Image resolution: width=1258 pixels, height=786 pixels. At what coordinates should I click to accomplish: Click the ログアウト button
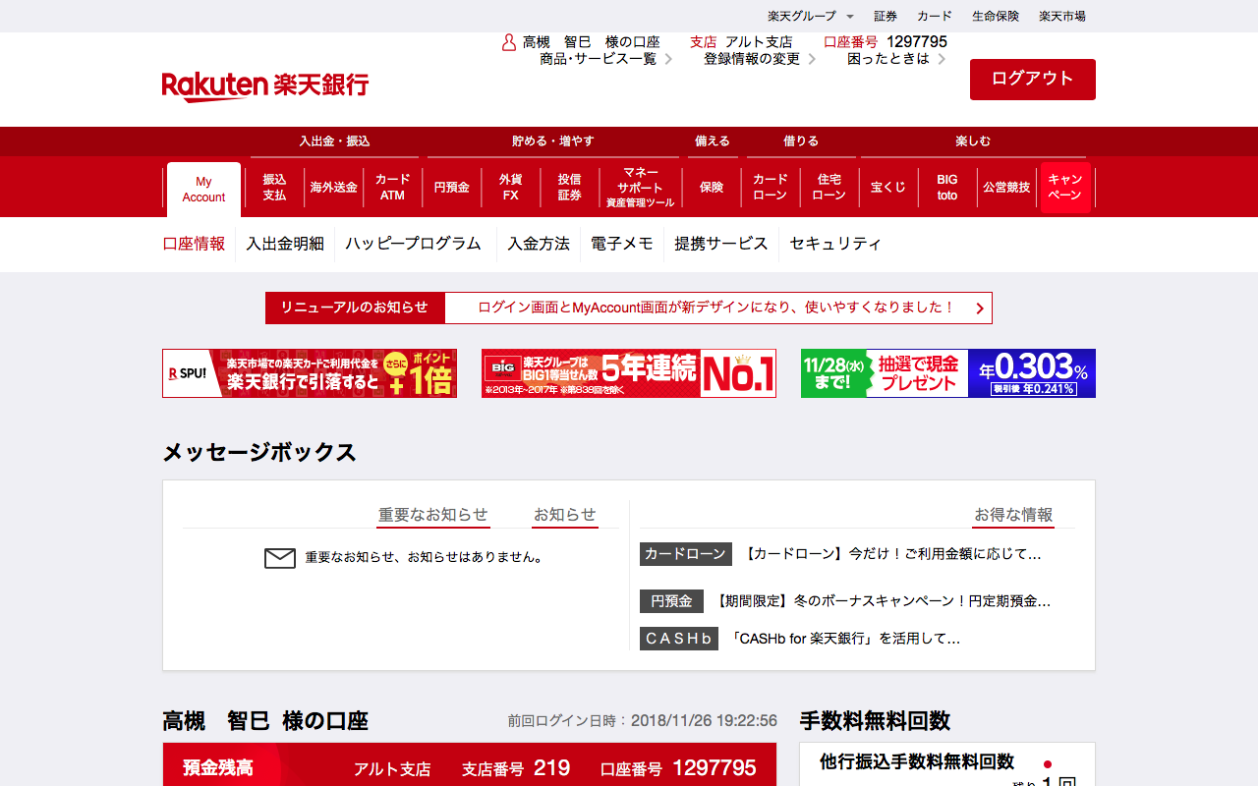tap(1033, 80)
